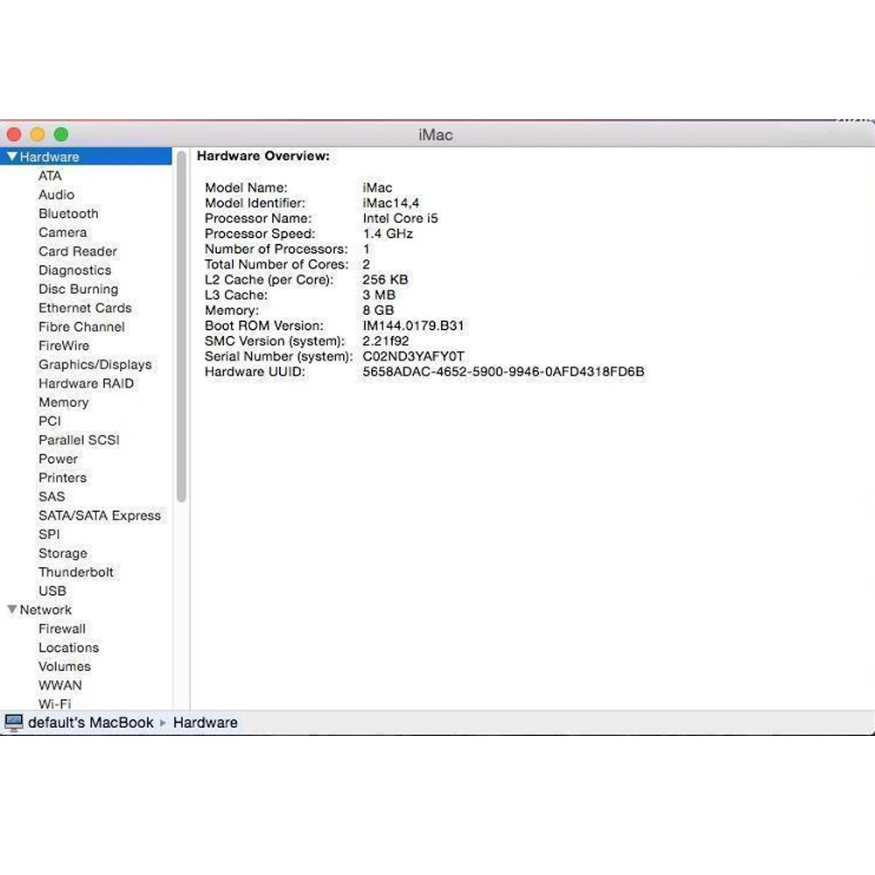This screenshot has height=875, width=875.
Task: Click the L2 cache value 256 KB
Action: 385,280
